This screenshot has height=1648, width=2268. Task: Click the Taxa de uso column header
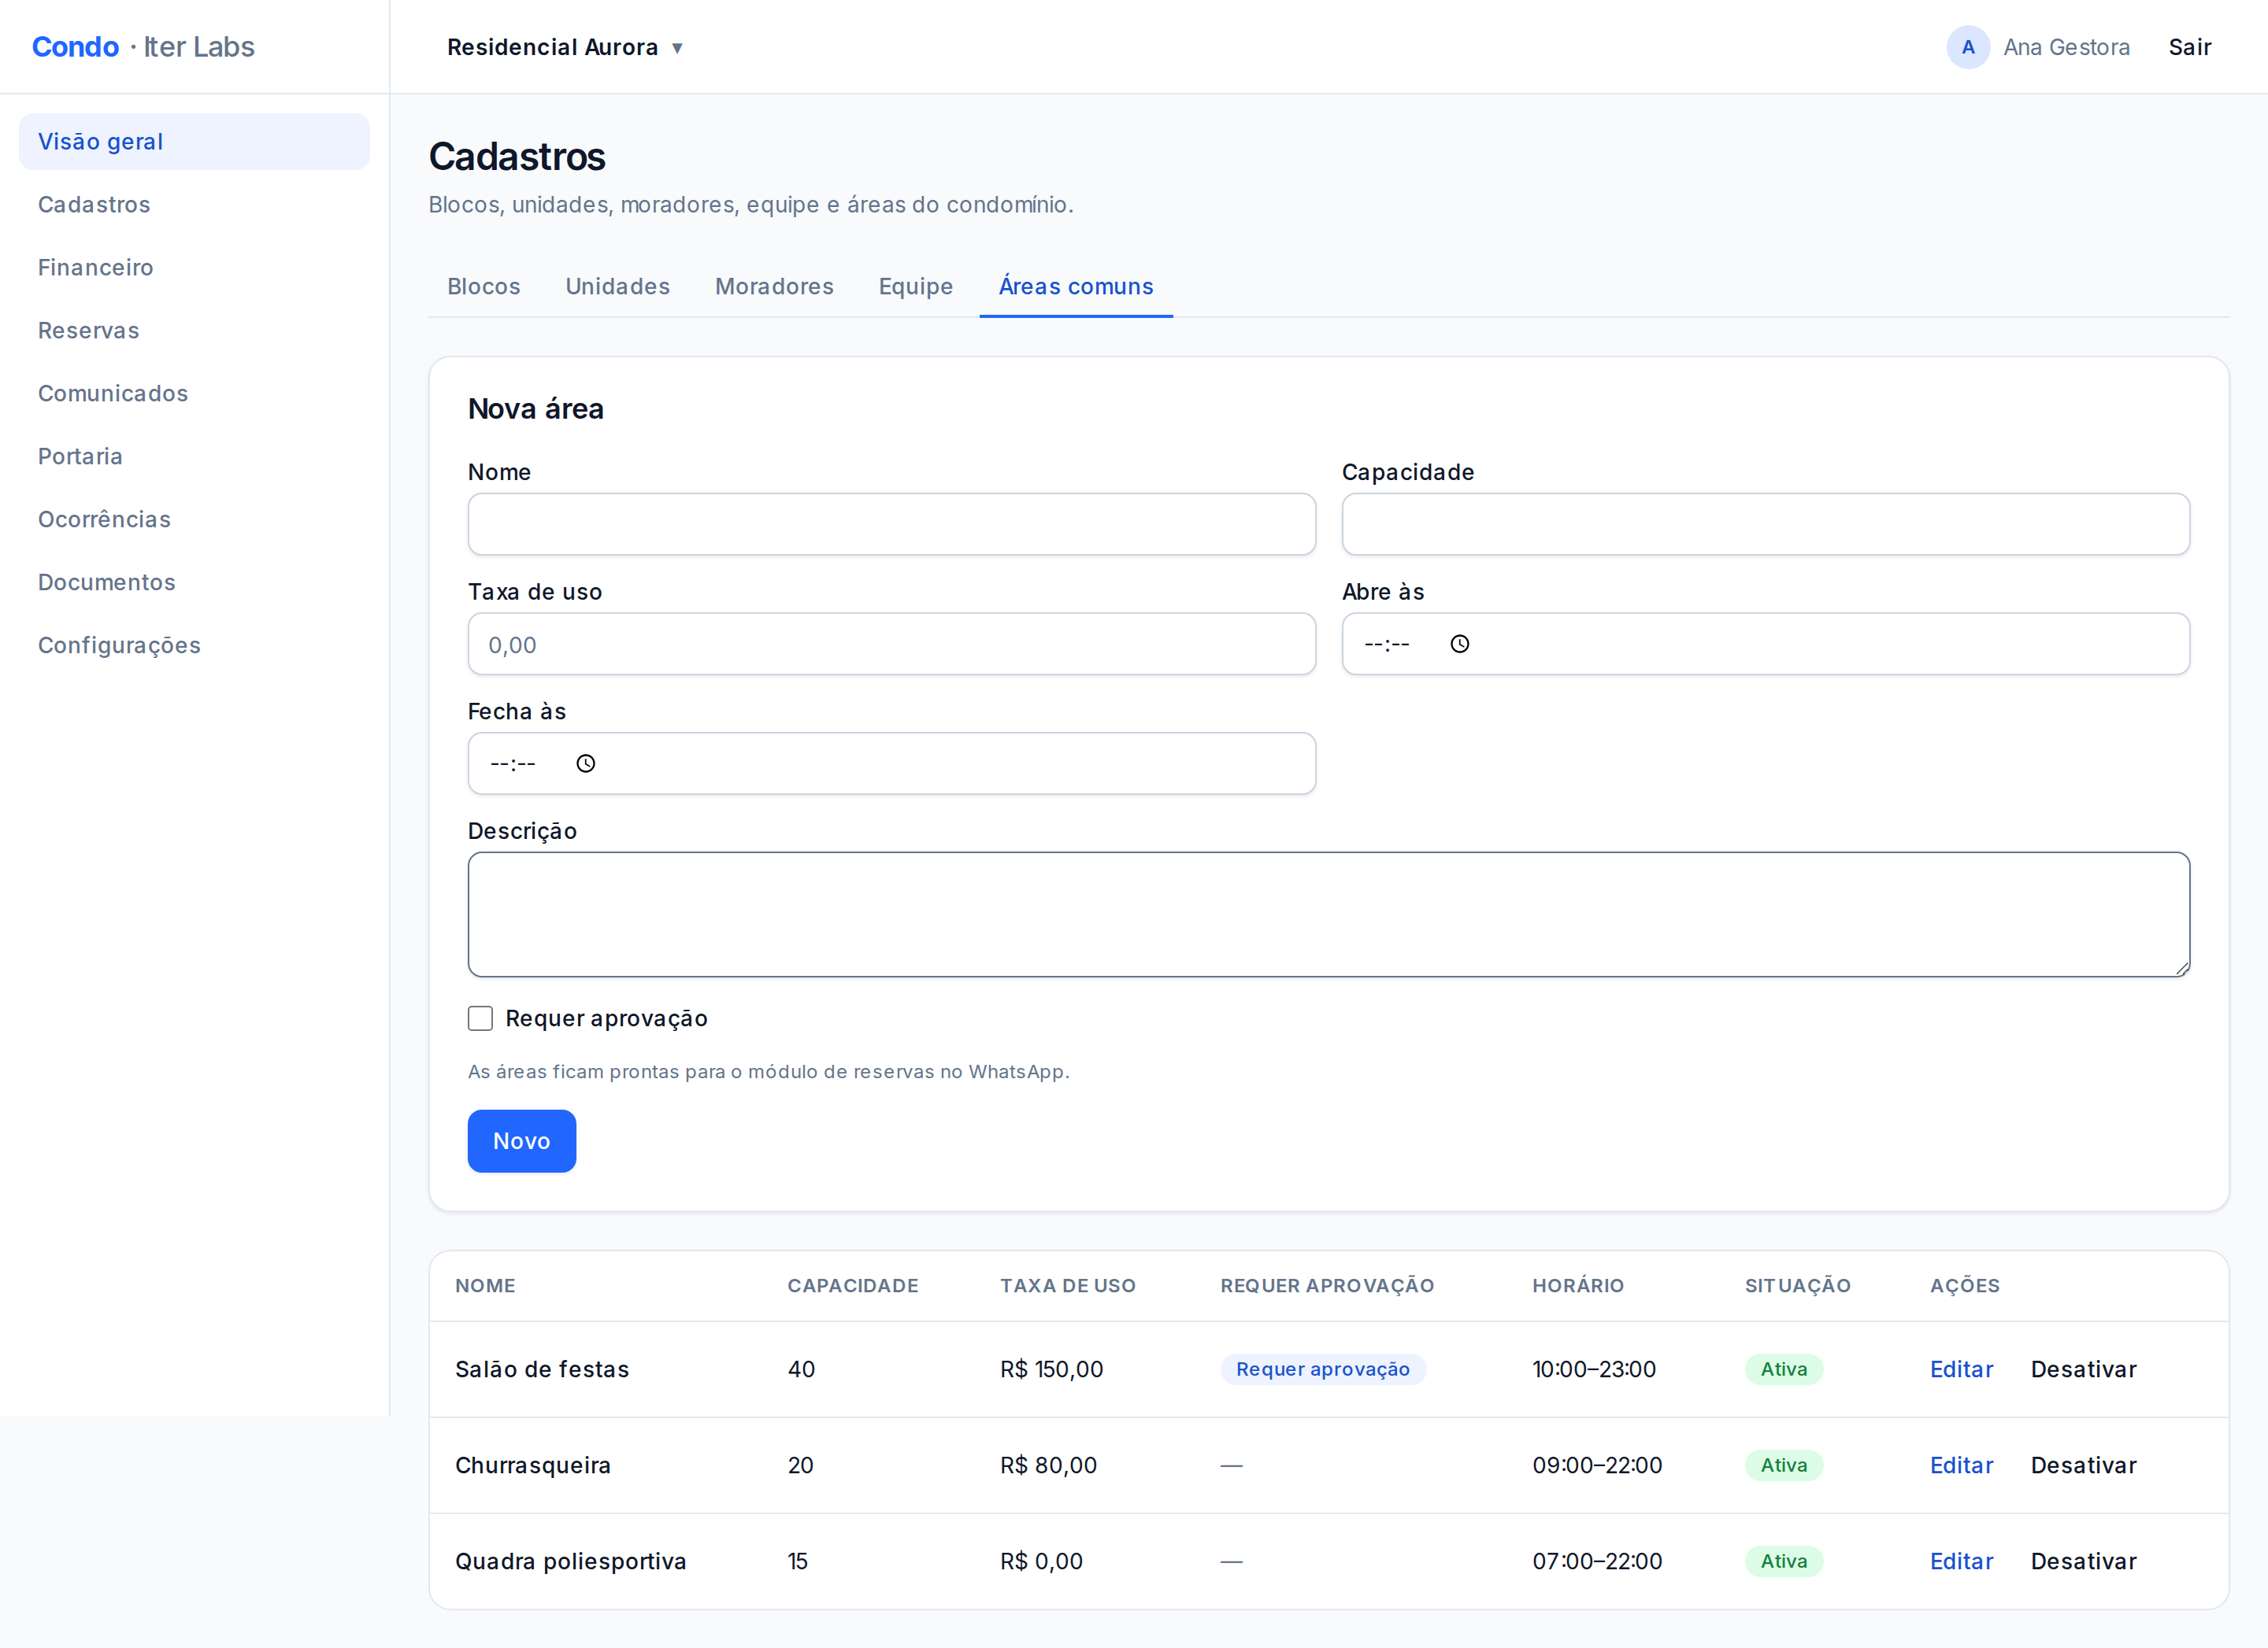[1068, 1286]
